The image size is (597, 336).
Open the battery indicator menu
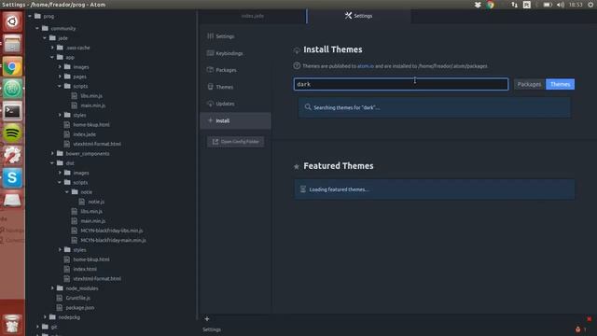[x=548, y=5]
